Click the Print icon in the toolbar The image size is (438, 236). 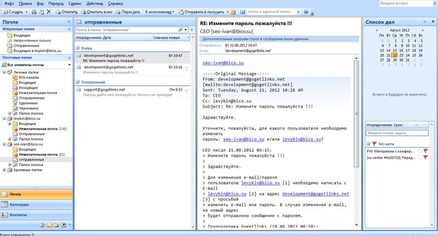[34, 12]
